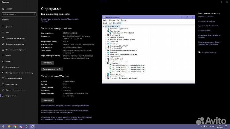
Task: Collapse the Видеоадаптеры node in the device tree
Action: point(106,31)
